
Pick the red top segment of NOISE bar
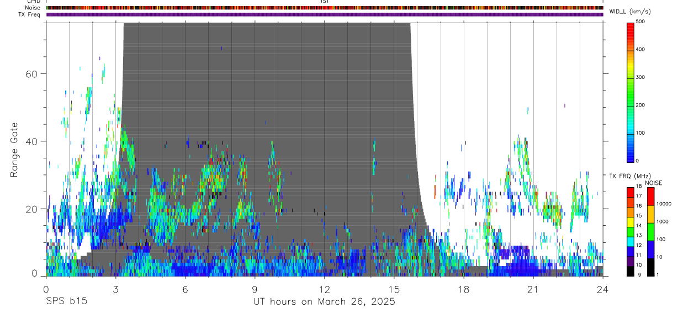click(650, 196)
